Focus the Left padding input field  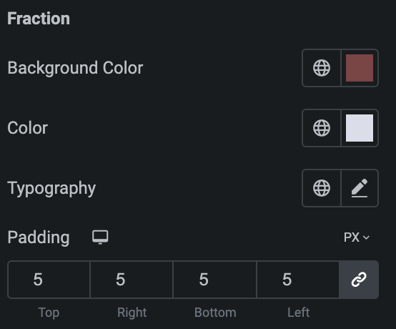click(298, 280)
